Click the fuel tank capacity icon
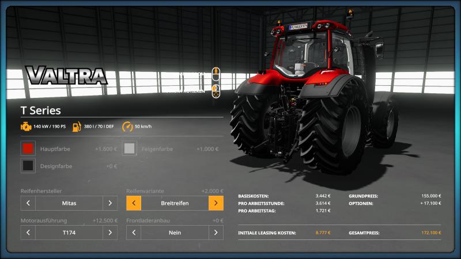This screenshot has width=461, height=259. click(x=76, y=126)
